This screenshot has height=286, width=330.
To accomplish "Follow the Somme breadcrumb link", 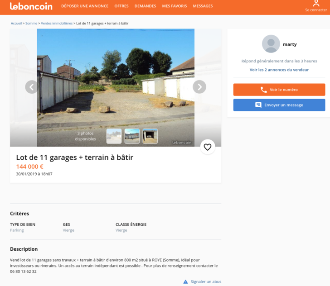I will click(x=31, y=24).
